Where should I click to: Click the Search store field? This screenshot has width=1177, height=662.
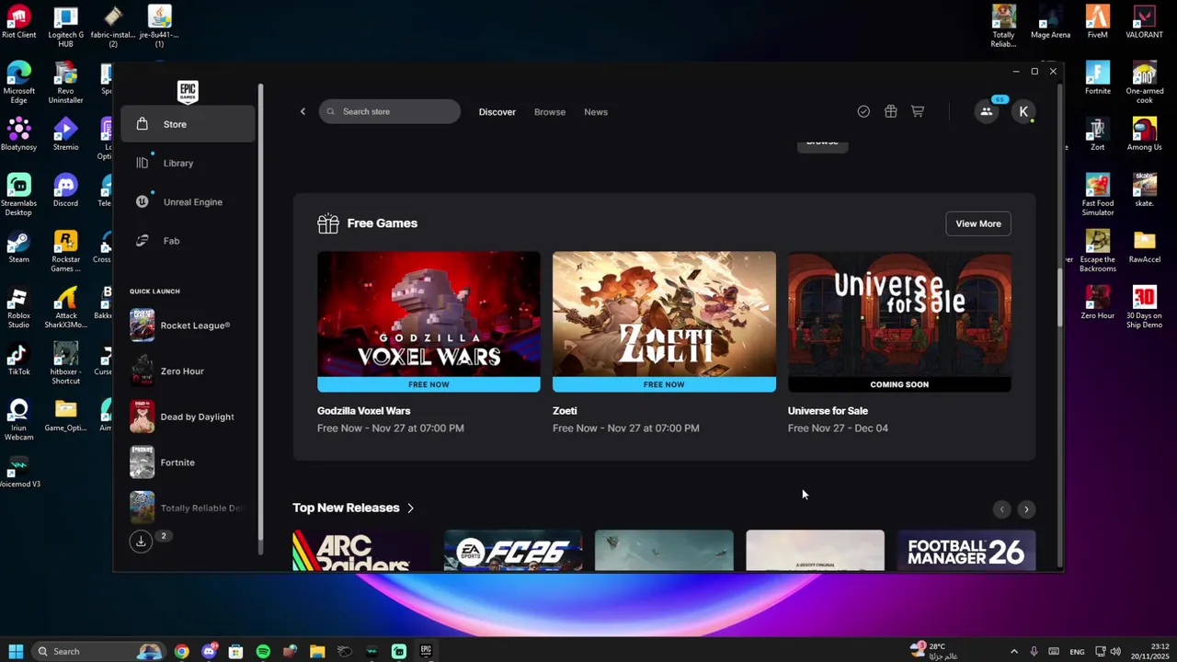390,111
